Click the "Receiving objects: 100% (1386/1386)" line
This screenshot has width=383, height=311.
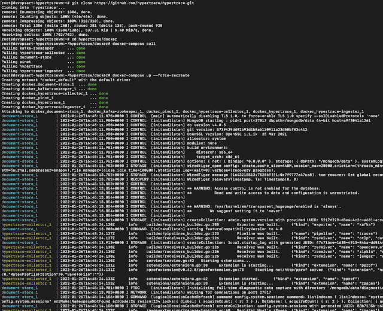pyautogui.click(x=77, y=31)
